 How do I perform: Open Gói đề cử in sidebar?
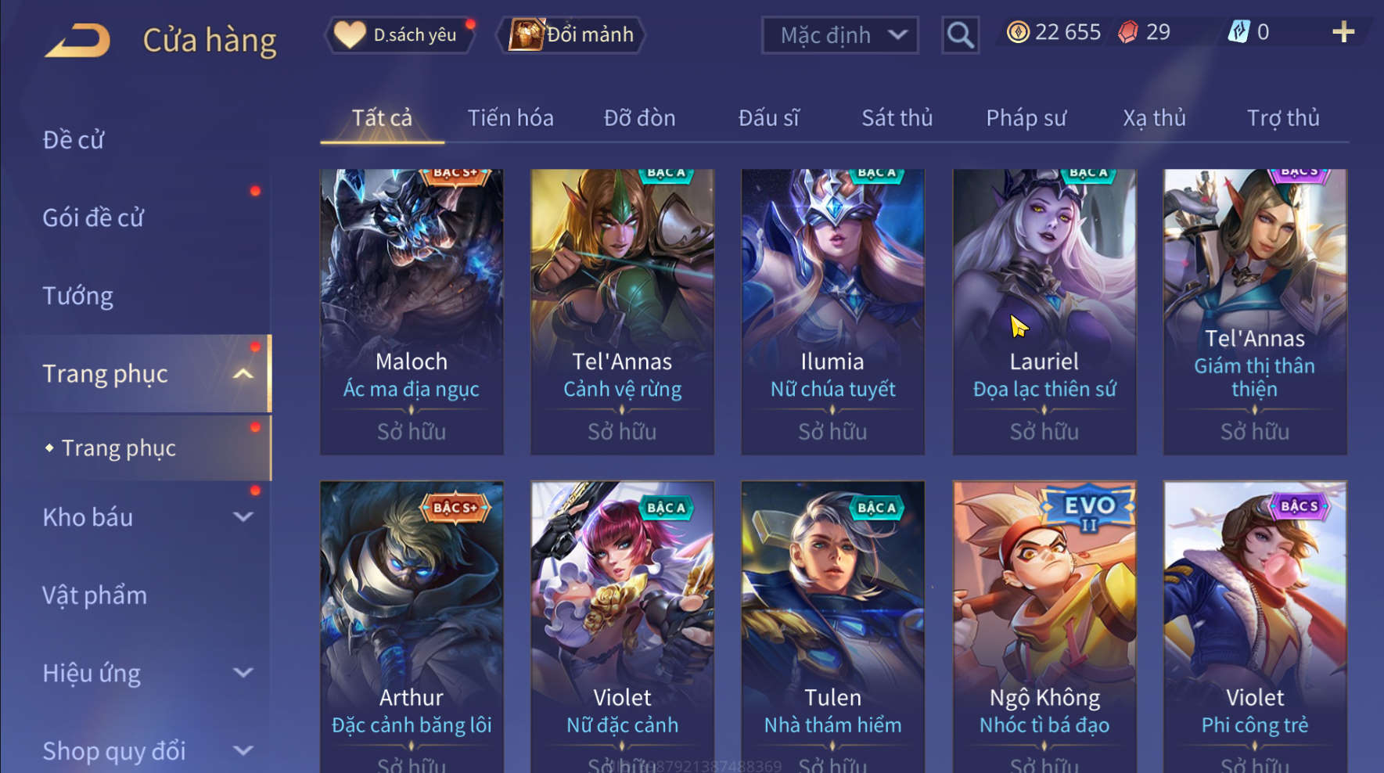tap(93, 218)
